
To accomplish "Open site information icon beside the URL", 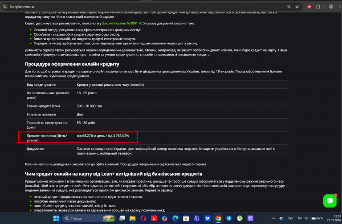I will [5, 7].
